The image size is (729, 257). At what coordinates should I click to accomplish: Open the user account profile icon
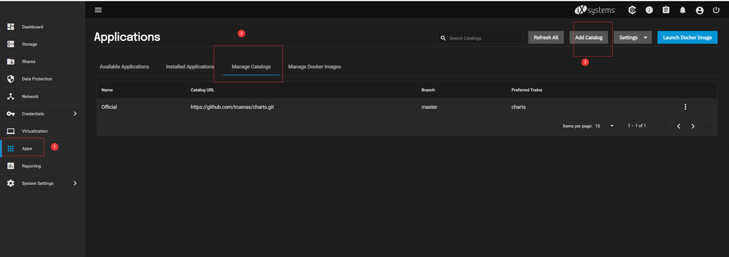pos(699,10)
